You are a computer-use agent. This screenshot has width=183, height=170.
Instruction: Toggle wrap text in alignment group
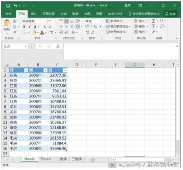coord(77,21)
